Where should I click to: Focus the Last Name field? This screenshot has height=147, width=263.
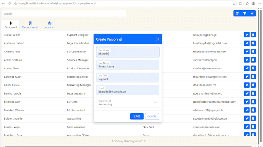(x=128, y=65)
